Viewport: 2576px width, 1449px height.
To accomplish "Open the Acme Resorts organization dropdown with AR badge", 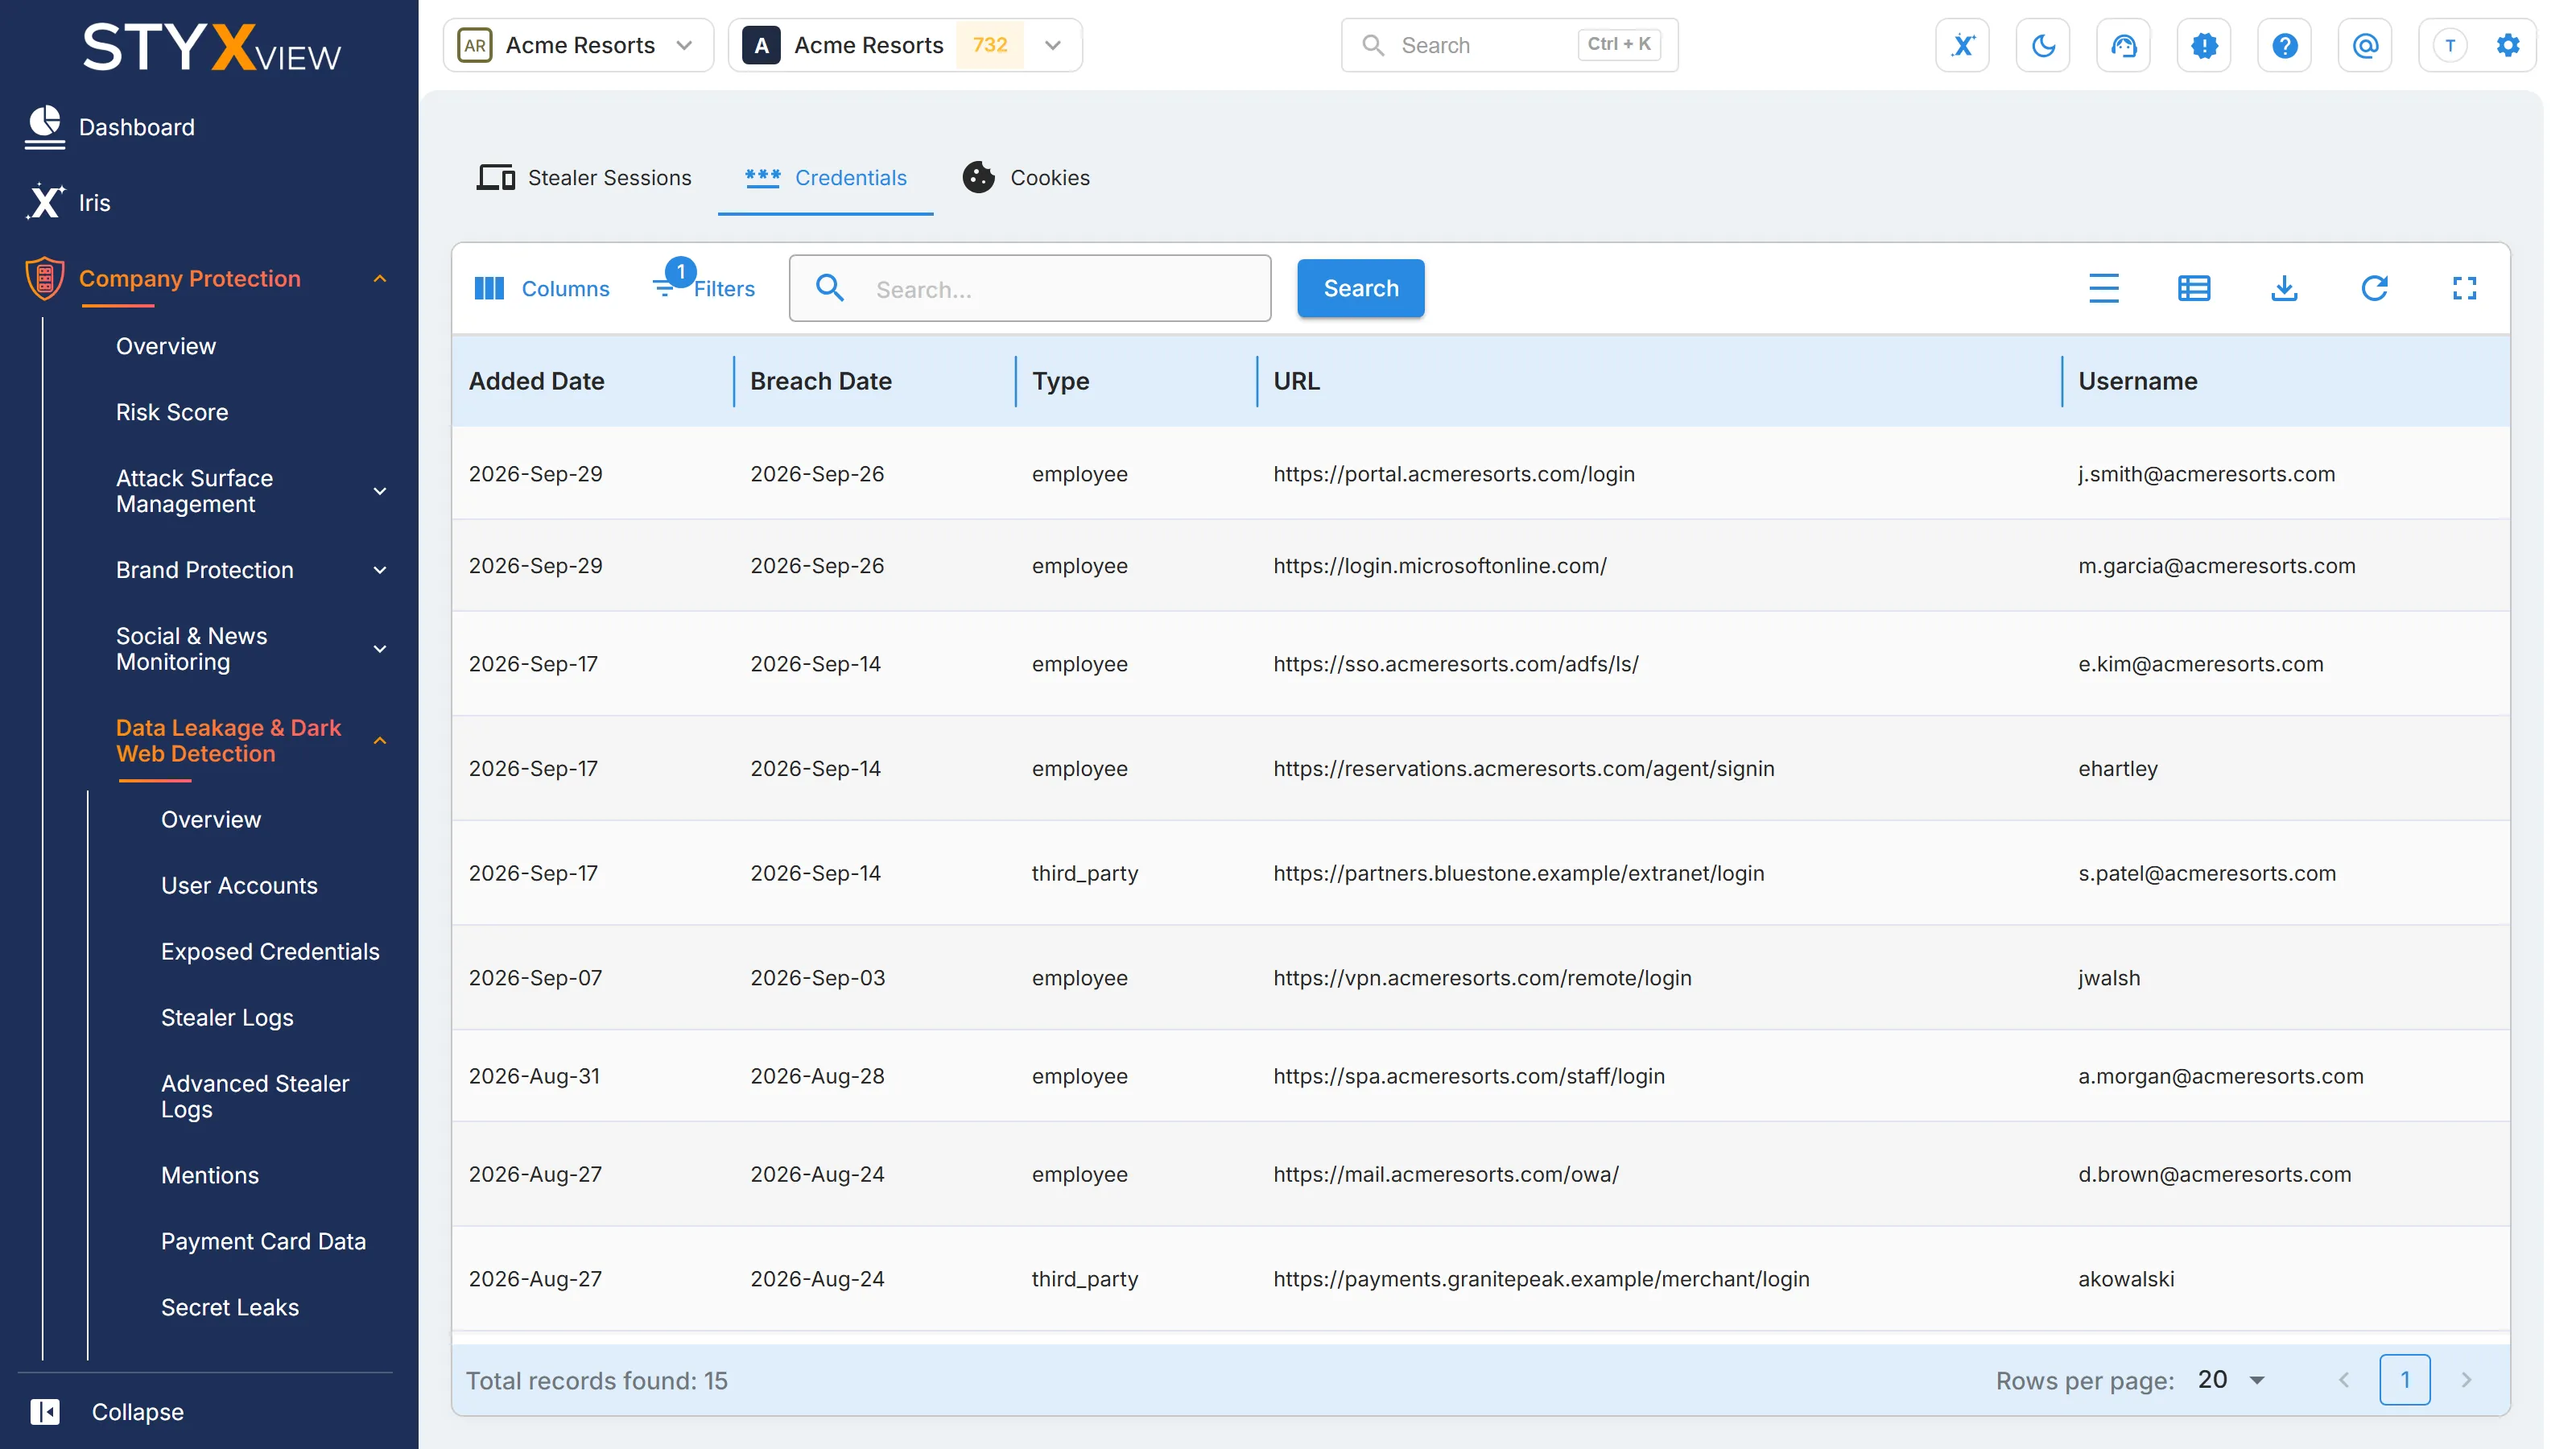I will click(x=578, y=45).
